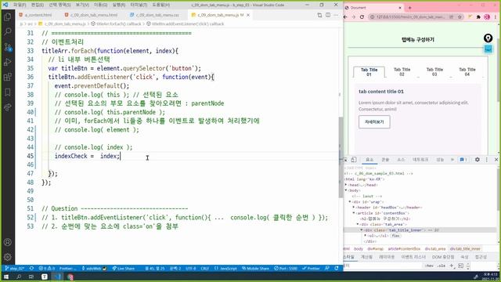Expand the ul node in the Elements tree
This screenshot has width=501, height=282.
click(366, 236)
